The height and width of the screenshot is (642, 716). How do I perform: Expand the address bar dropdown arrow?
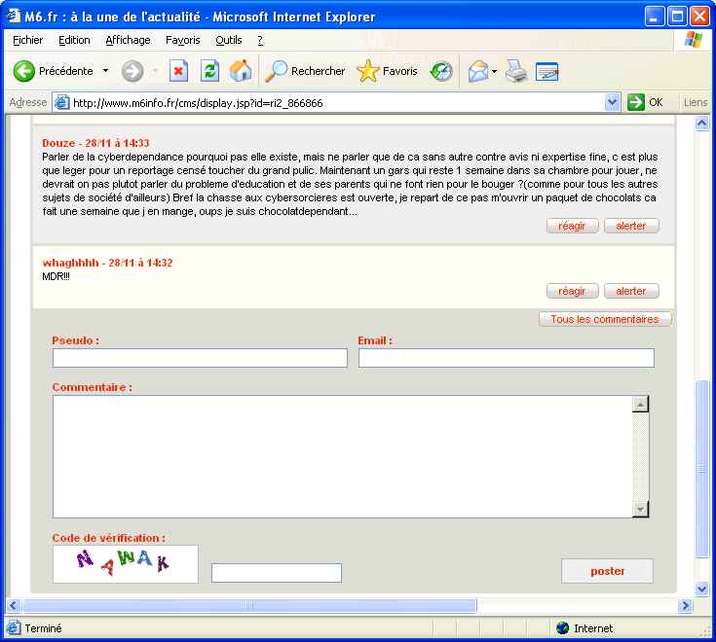tap(612, 102)
